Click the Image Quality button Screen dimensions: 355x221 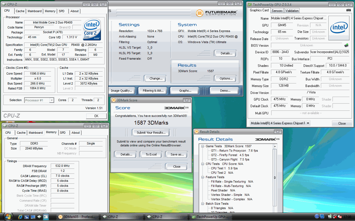coord(121,91)
